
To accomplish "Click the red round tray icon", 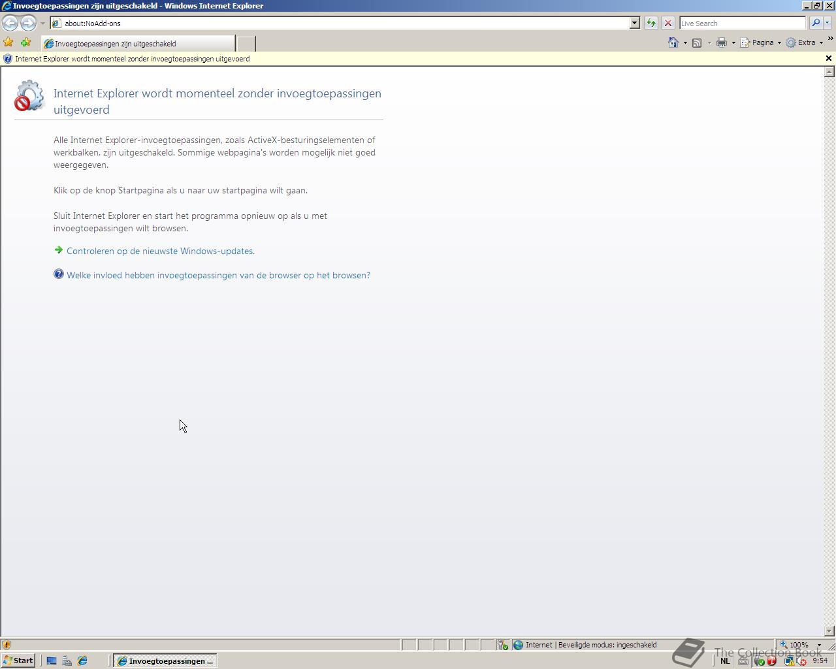I will tap(771, 661).
